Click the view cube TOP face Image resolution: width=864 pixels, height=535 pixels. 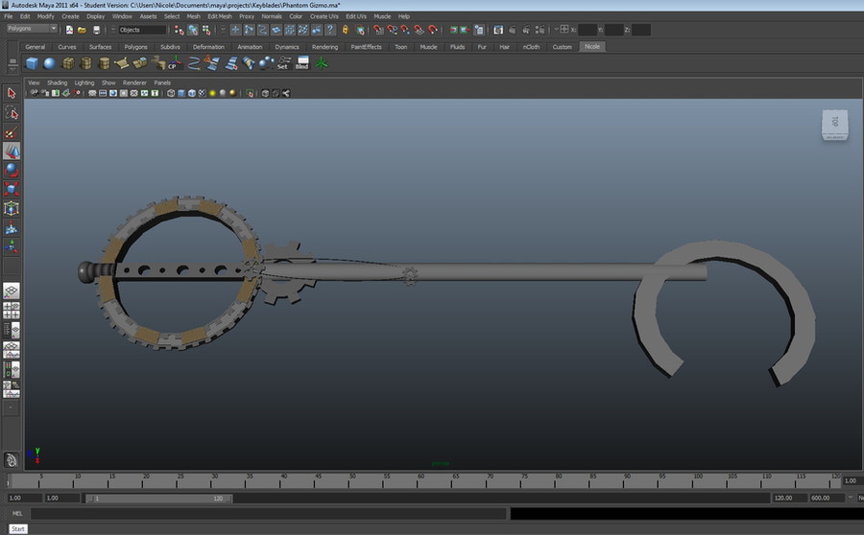(x=835, y=122)
